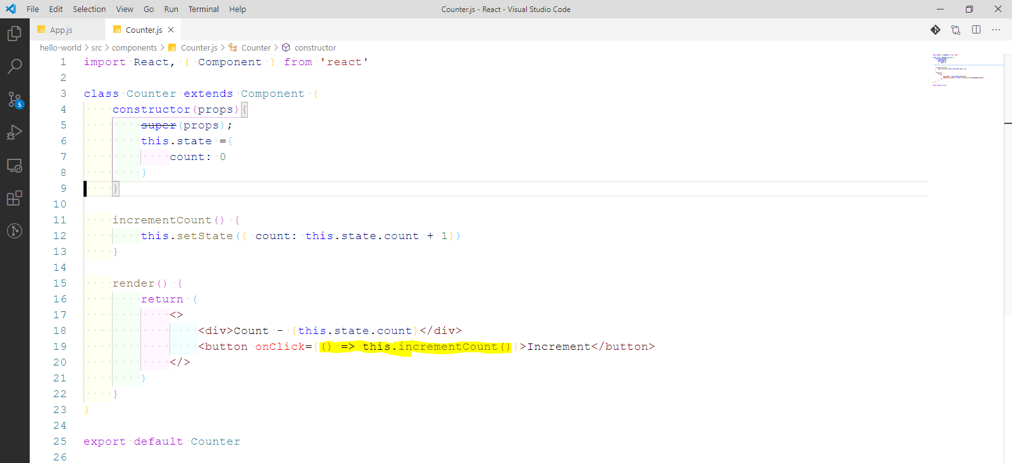Open the More Actions ellipsis menu
Image resolution: width=1012 pixels, height=463 pixels.
[996, 30]
